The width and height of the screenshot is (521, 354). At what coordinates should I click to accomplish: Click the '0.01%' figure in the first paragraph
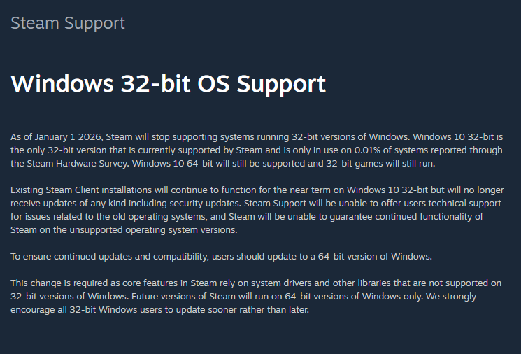[x=367, y=150]
